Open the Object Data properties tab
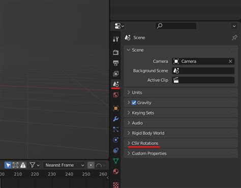Viewport: 241px width, 188px height. (116, 161)
